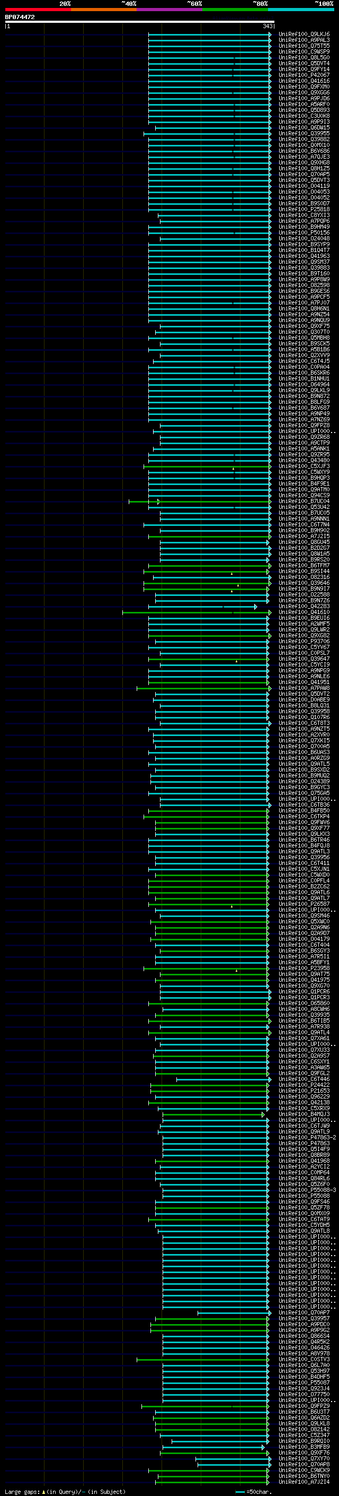Screen dimensions: 339x1496
Task: Select the UniRef100_Q5DVT4 label
Action: [304, 63]
